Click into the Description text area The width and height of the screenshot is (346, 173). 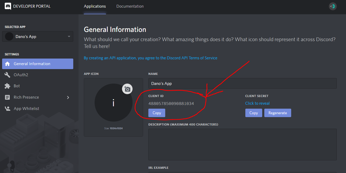[242, 145]
